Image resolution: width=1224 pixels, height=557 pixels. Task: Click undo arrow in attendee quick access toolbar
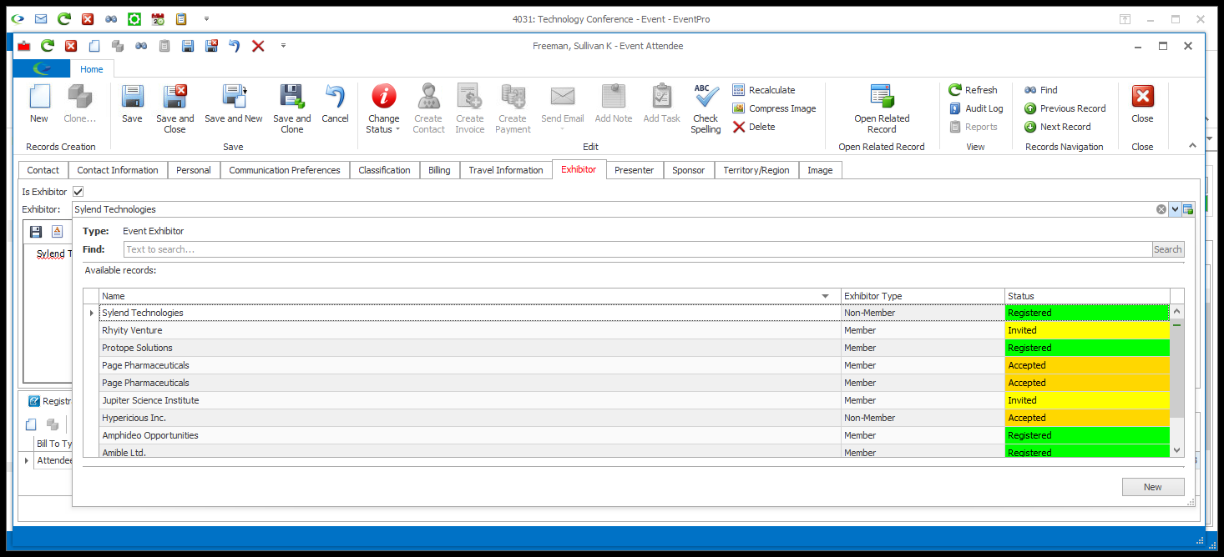point(235,46)
